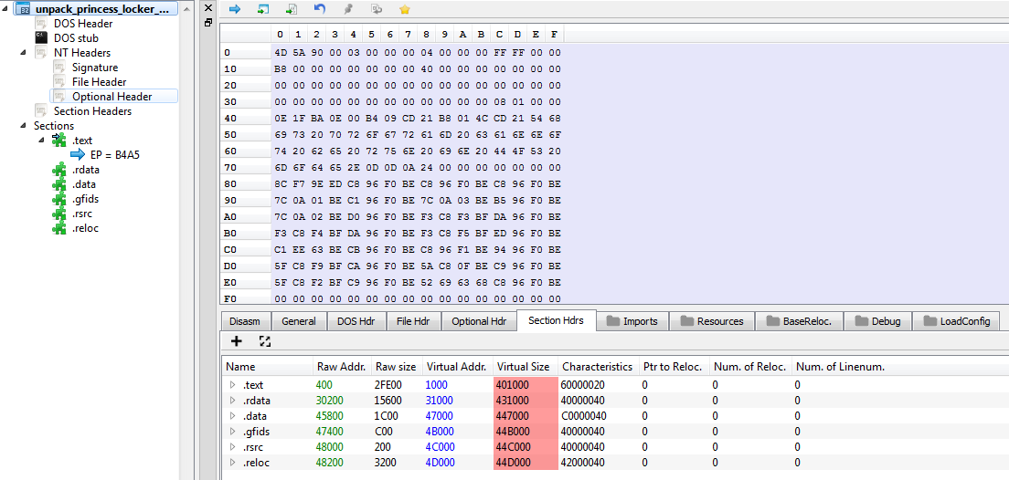Click the grayed-out copy/convert icon in toolbar

coord(377,9)
